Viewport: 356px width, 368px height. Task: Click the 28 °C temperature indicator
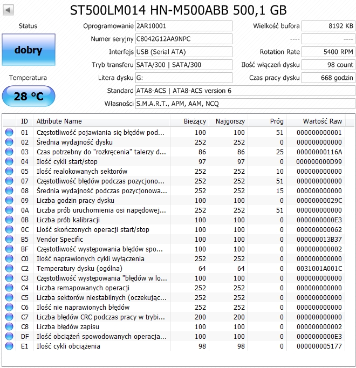(29, 96)
